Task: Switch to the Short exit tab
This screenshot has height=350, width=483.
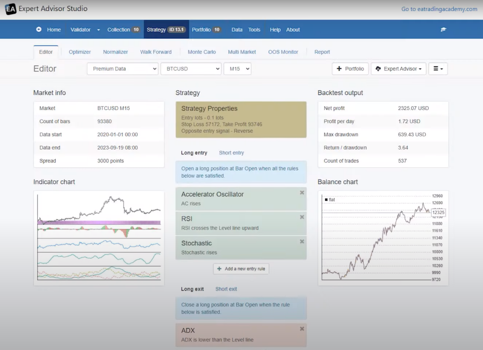Action: tap(226, 289)
